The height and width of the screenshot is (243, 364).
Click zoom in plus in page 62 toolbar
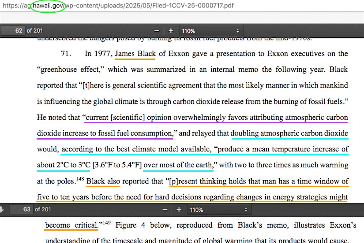[171, 31]
